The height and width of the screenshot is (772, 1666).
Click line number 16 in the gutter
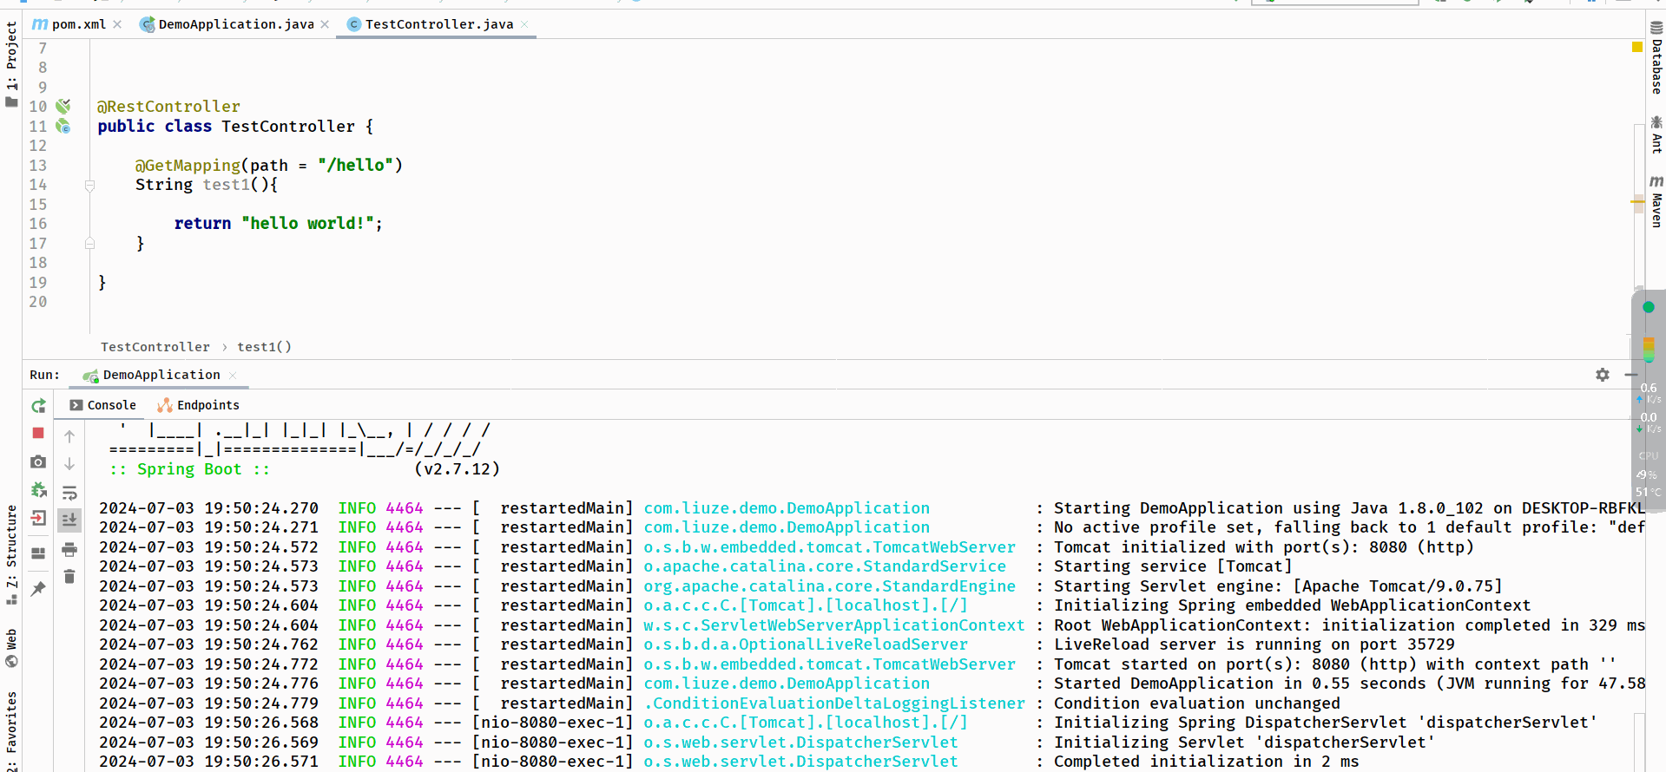(38, 224)
